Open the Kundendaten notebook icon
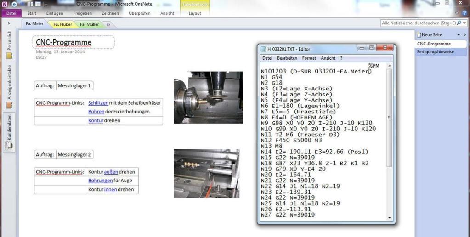 click(9, 146)
